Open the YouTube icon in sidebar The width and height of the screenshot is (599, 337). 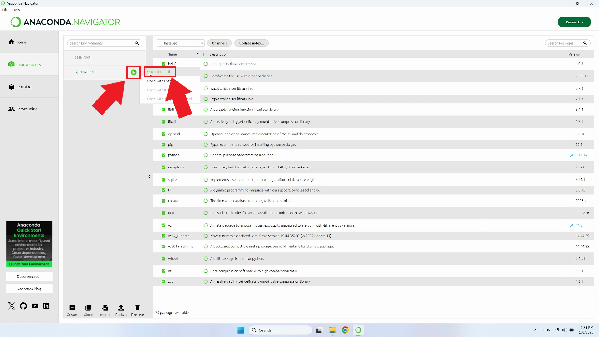(35, 306)
